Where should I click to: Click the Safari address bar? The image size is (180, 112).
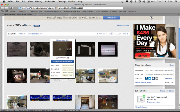point(71,8)
